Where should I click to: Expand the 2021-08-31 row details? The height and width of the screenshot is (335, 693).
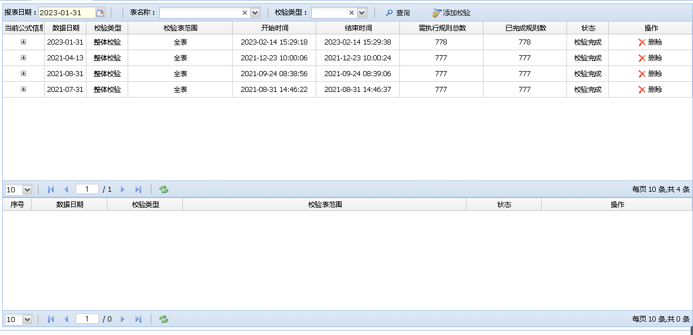pyautogui.click(x=23, y=74)
